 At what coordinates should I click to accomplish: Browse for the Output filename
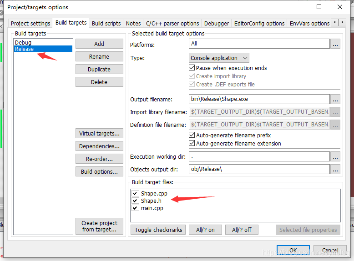335,99
